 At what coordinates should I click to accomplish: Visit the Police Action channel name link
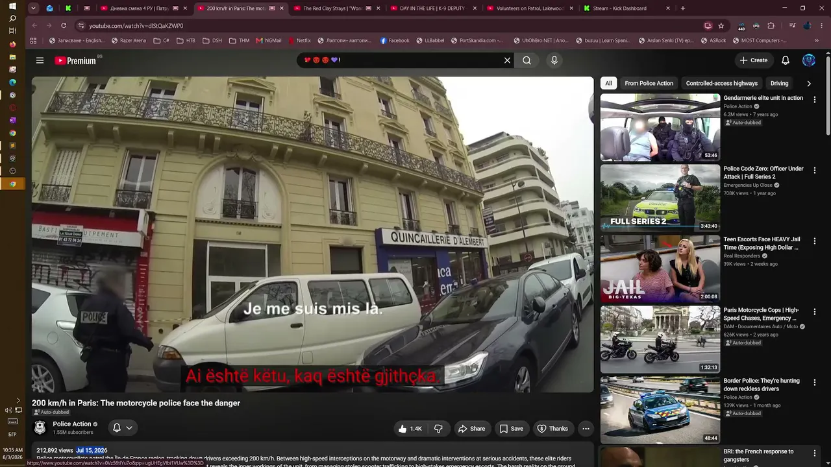coord(72,424)
